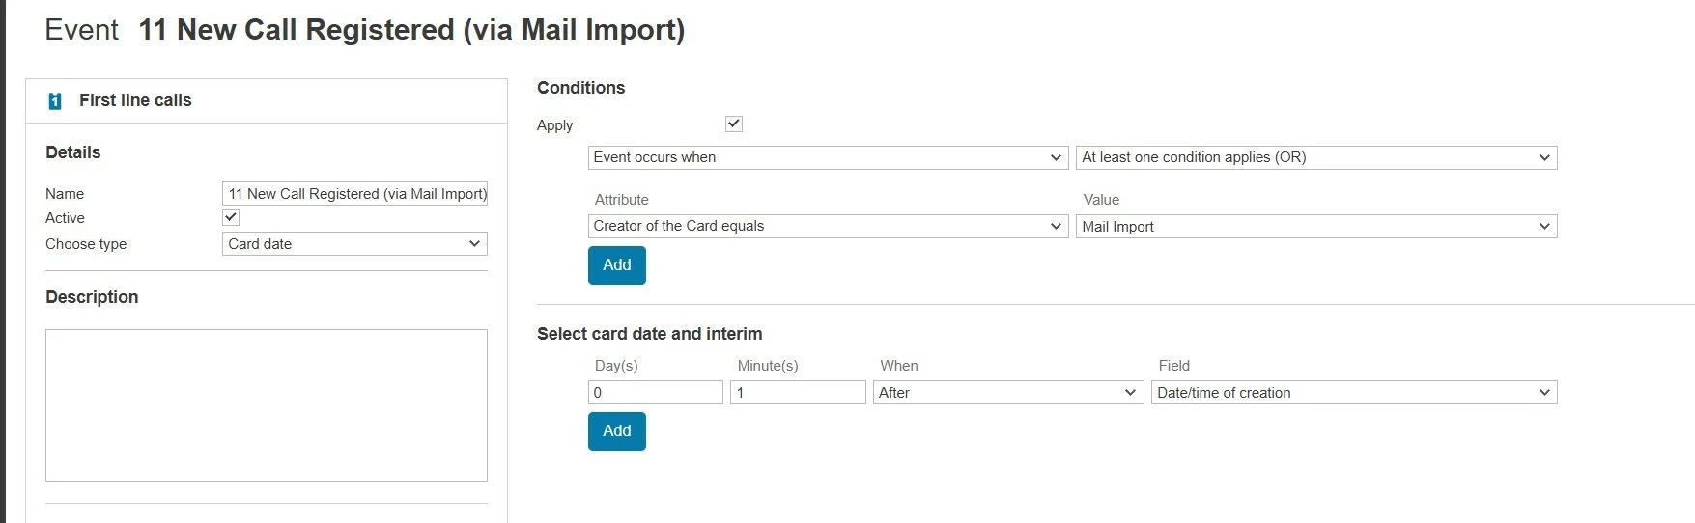Focus the Minute(s) input field
This screenshot has height=523, width=1695.
tap(798, 393)
